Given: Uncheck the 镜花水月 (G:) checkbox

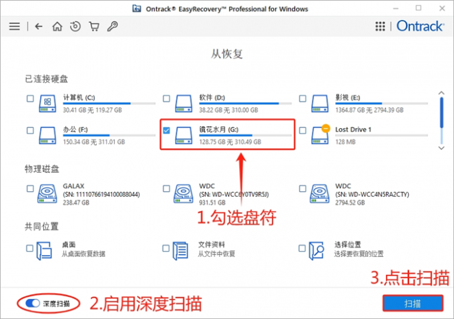Looking at the screenshot, I should [x=166, y=130].
